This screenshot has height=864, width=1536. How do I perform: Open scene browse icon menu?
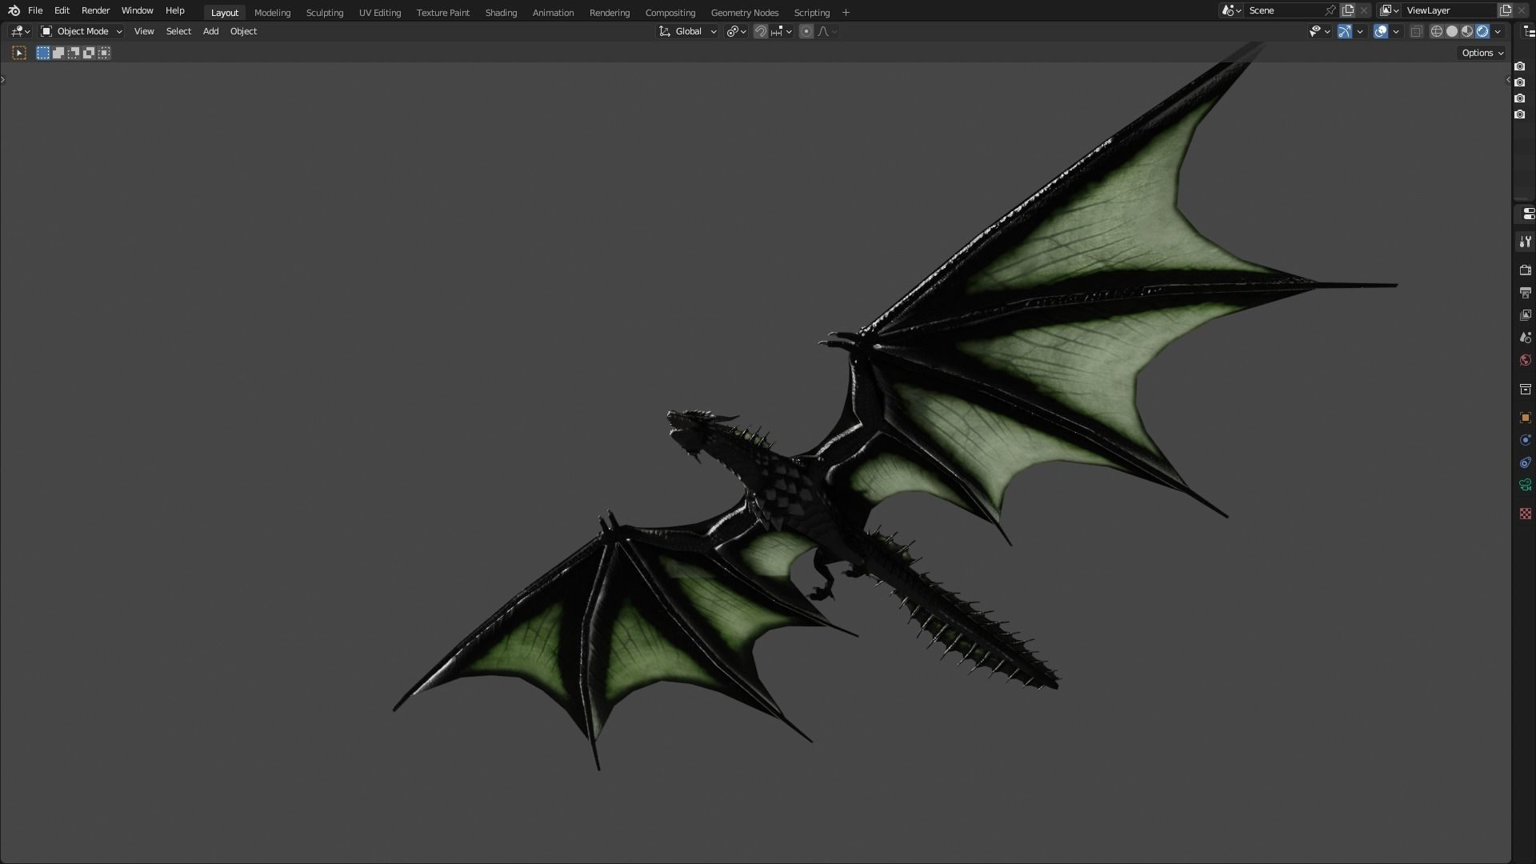[1231, 10]
